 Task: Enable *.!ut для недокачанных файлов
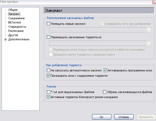[48, 92]
